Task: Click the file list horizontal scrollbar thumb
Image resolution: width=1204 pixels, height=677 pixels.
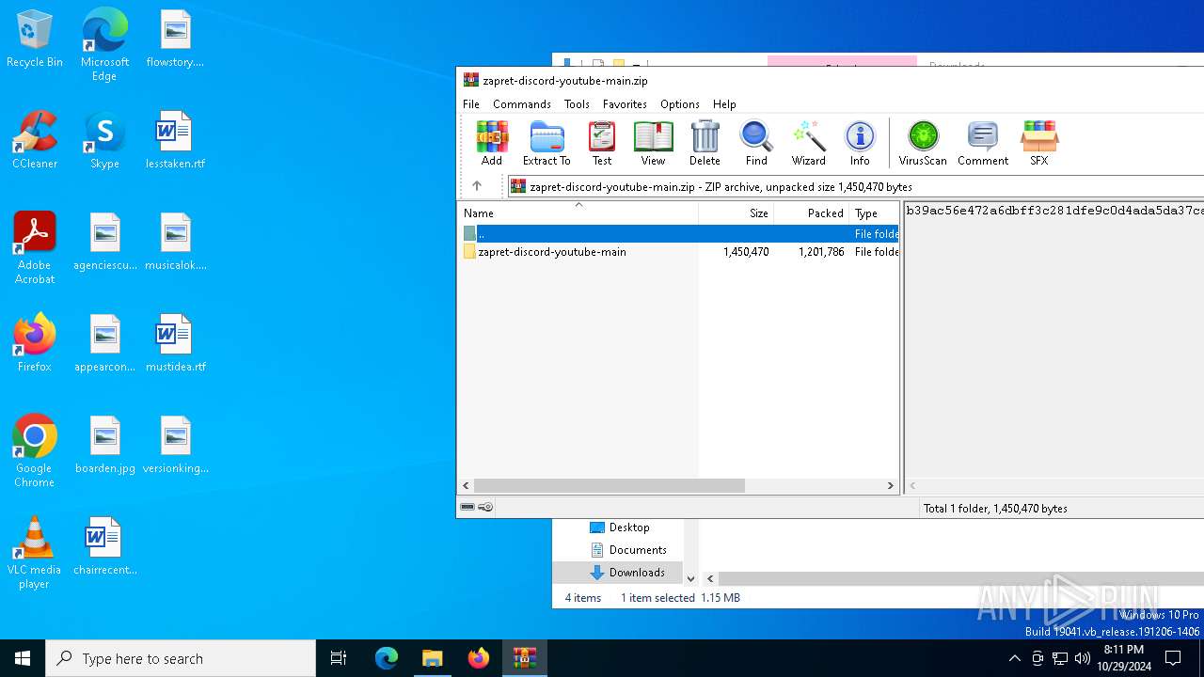Action: [610, 485]
